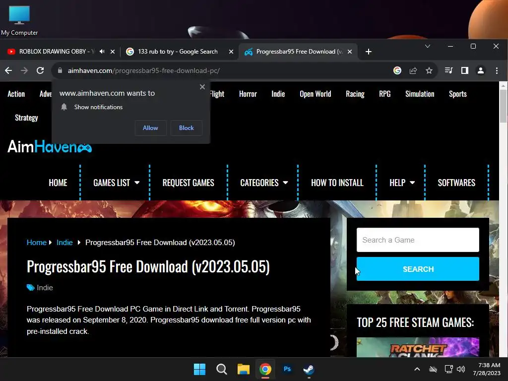The image size is (508, 381).
Task: Click the AimHaven logo
Action: [x=50, y=146]
